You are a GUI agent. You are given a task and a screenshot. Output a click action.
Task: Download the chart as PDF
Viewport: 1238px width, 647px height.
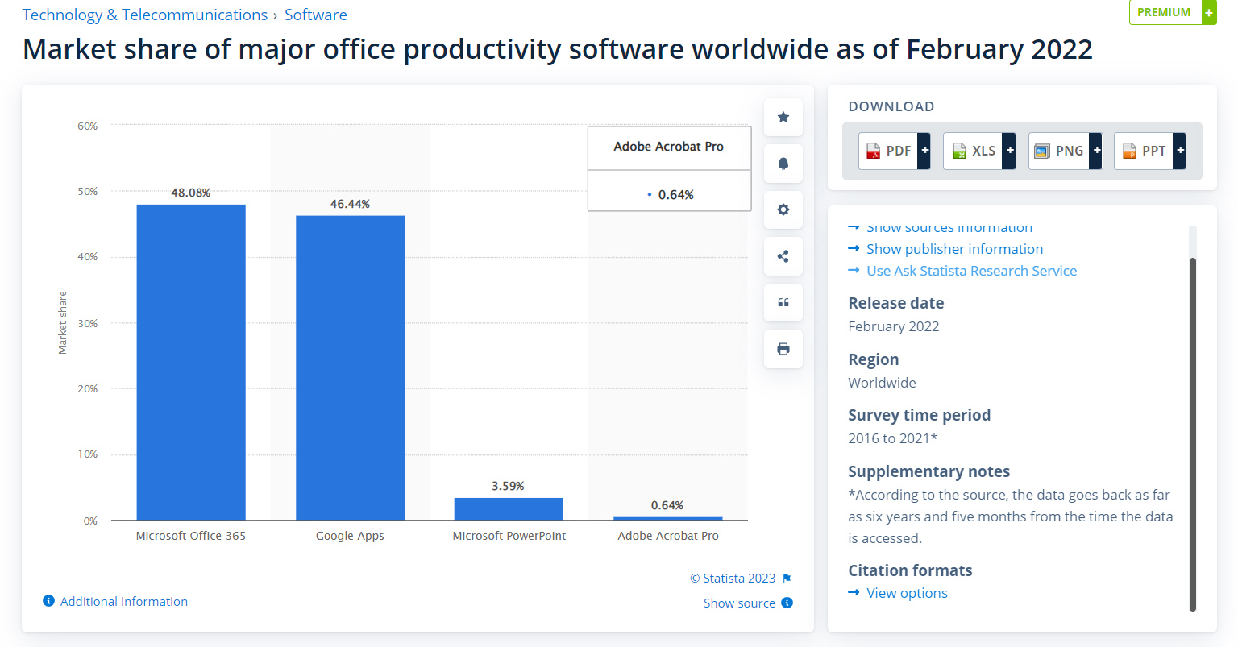click(x=894, y=151)
